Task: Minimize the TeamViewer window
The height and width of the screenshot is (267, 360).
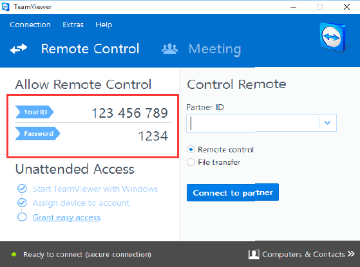Action: point(293,7)
